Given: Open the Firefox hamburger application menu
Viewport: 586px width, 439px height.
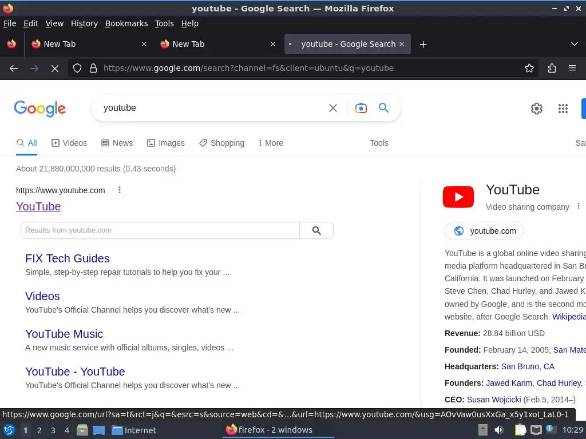Looking at the screenshot, I should point(572,69).
